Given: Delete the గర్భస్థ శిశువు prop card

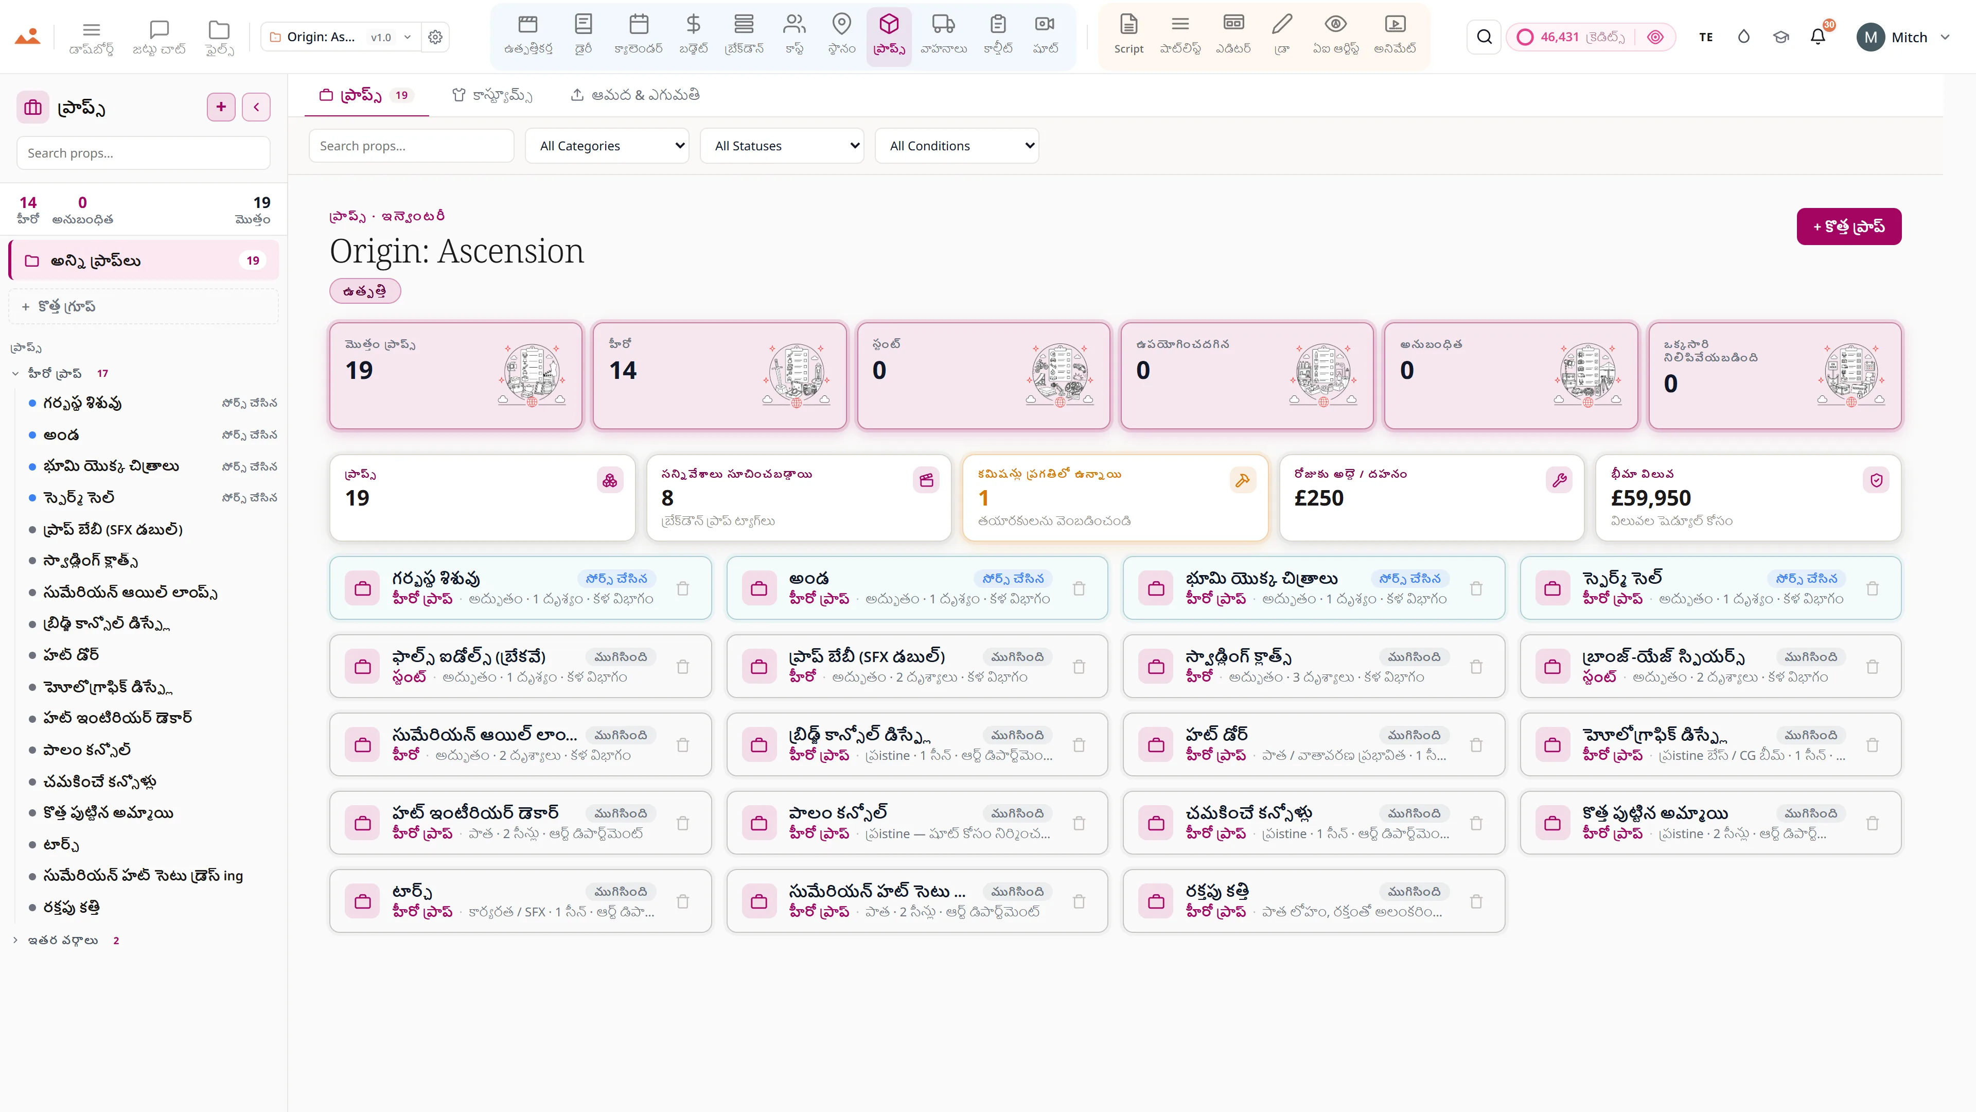Looking at the screenshot, I should tap(683, 588).
